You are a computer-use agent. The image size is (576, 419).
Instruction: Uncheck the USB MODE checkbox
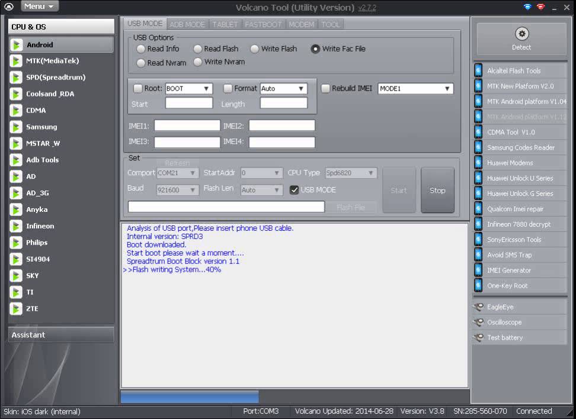tap(294, 190)
